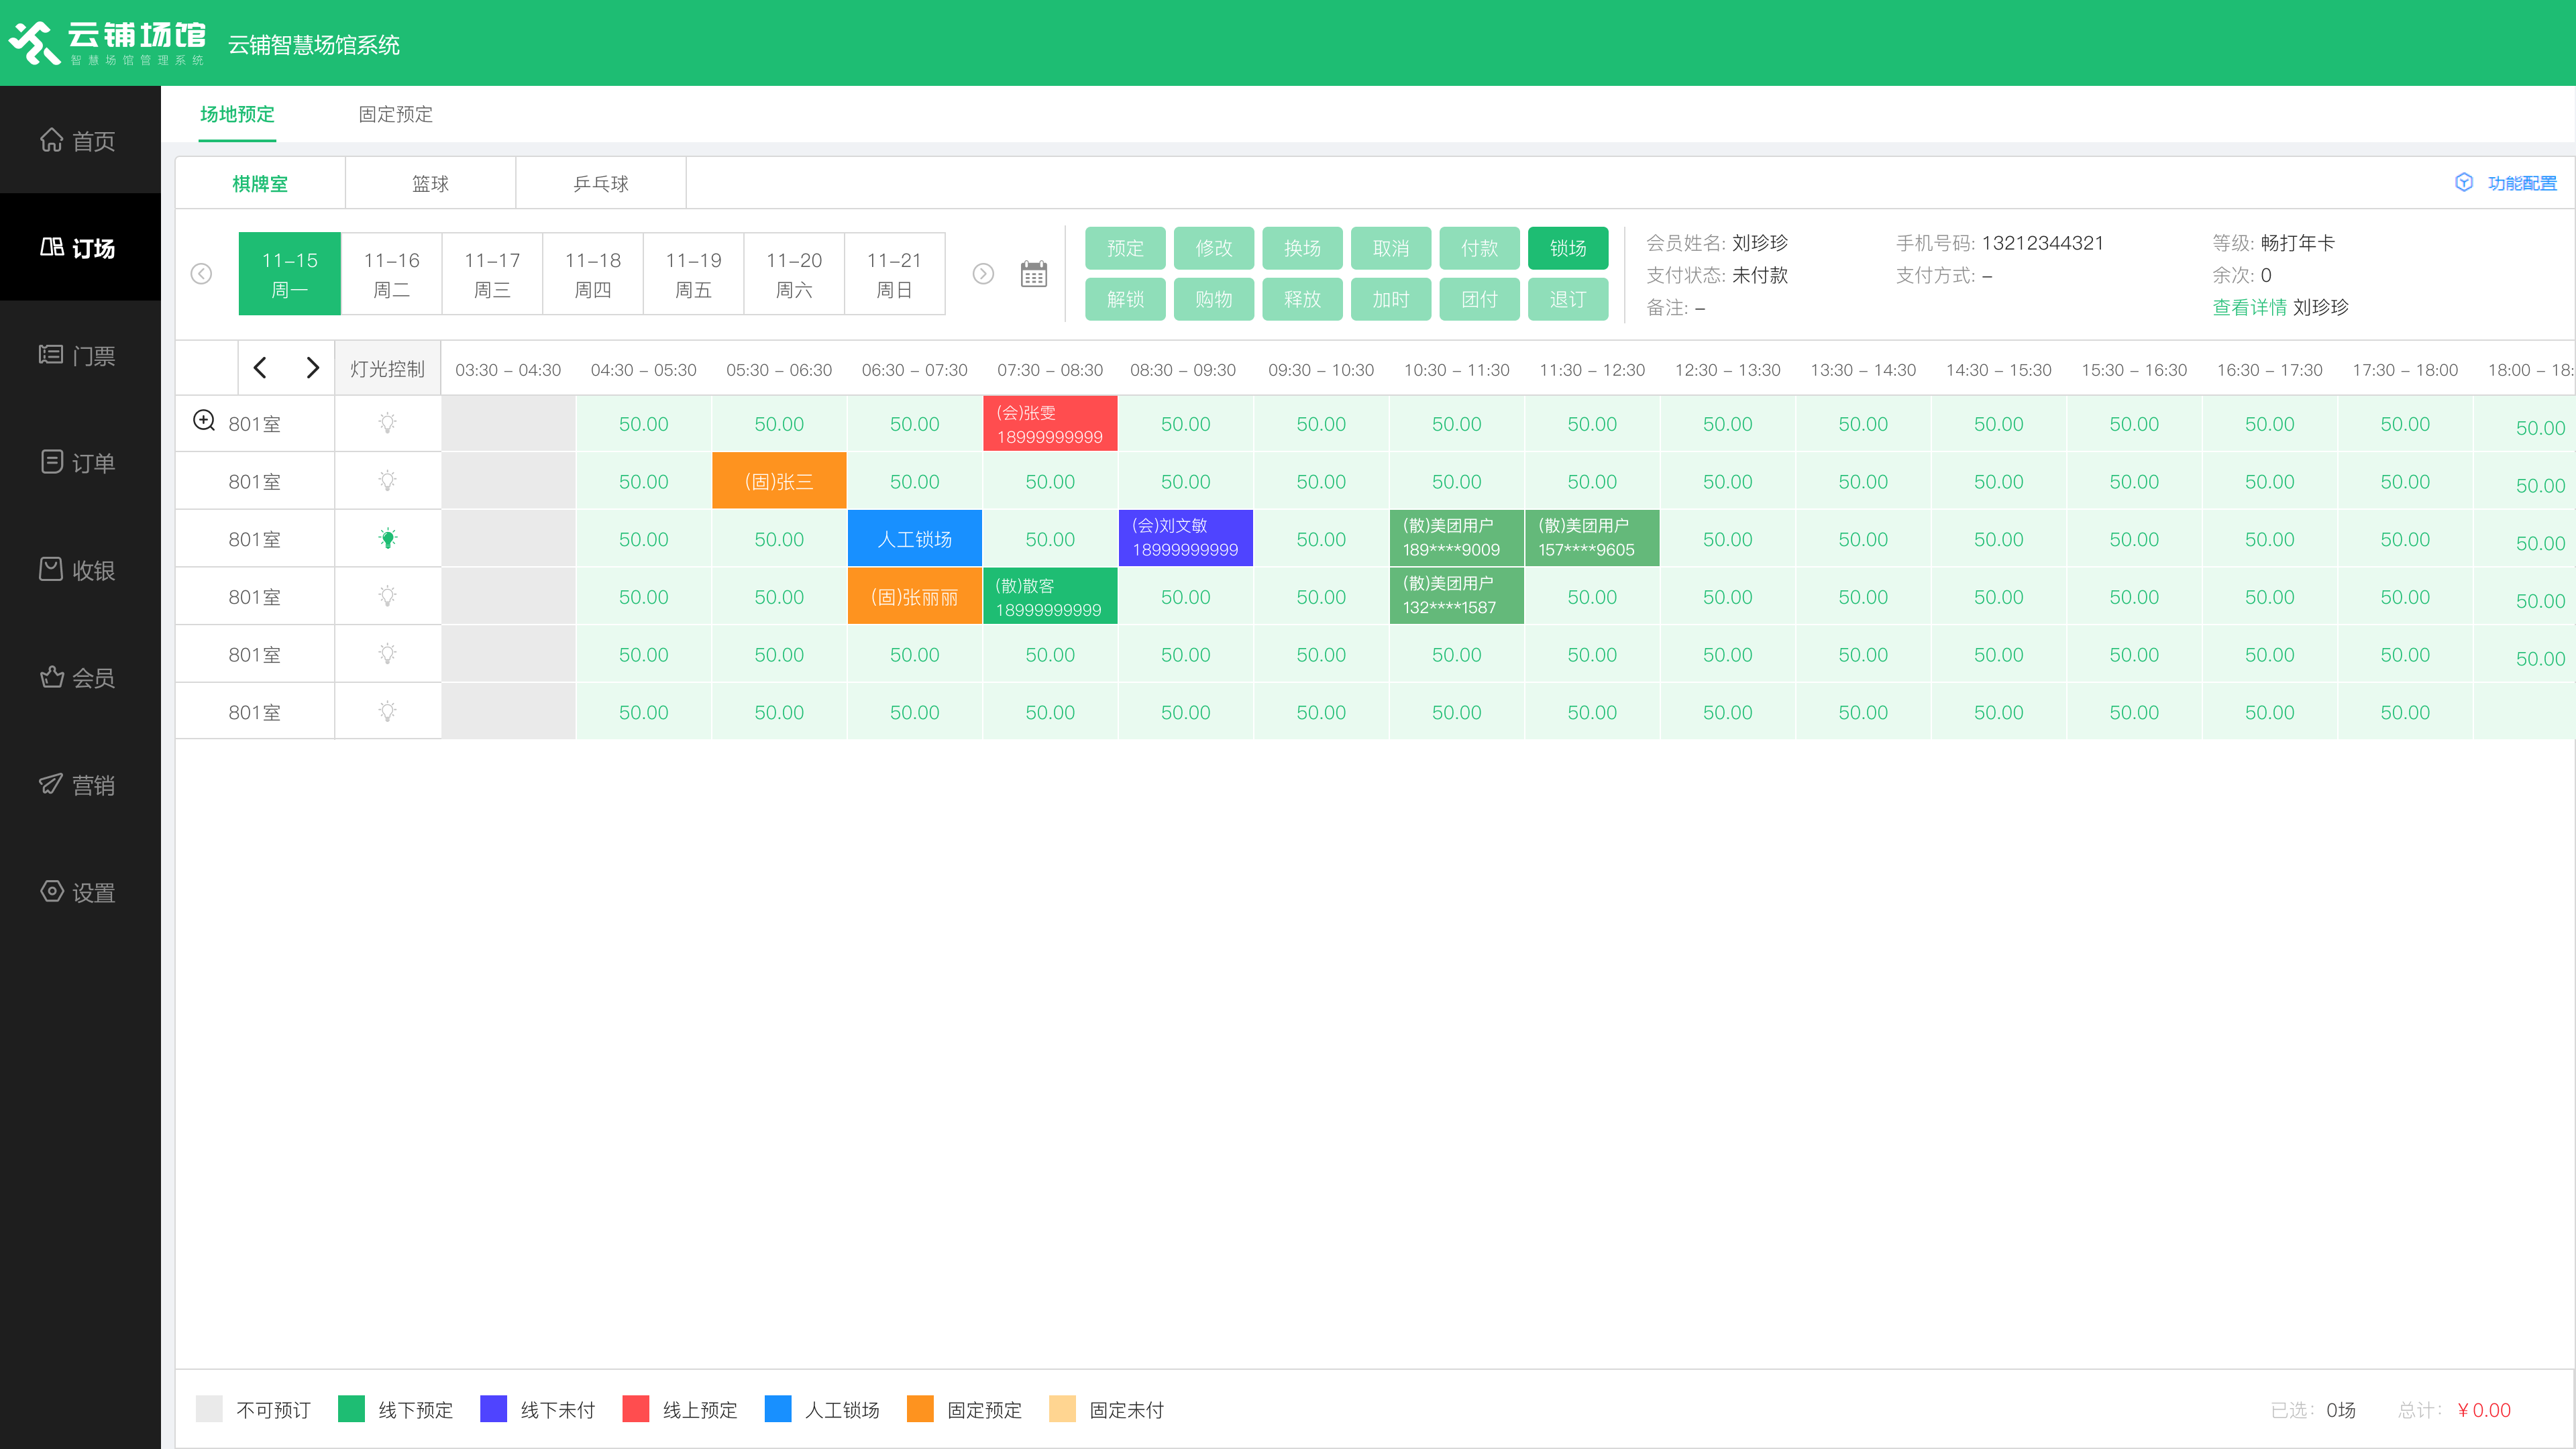2576x1449 pixels.
Task: Go to 门票 tickets section
Action: (x=78, y=355)
